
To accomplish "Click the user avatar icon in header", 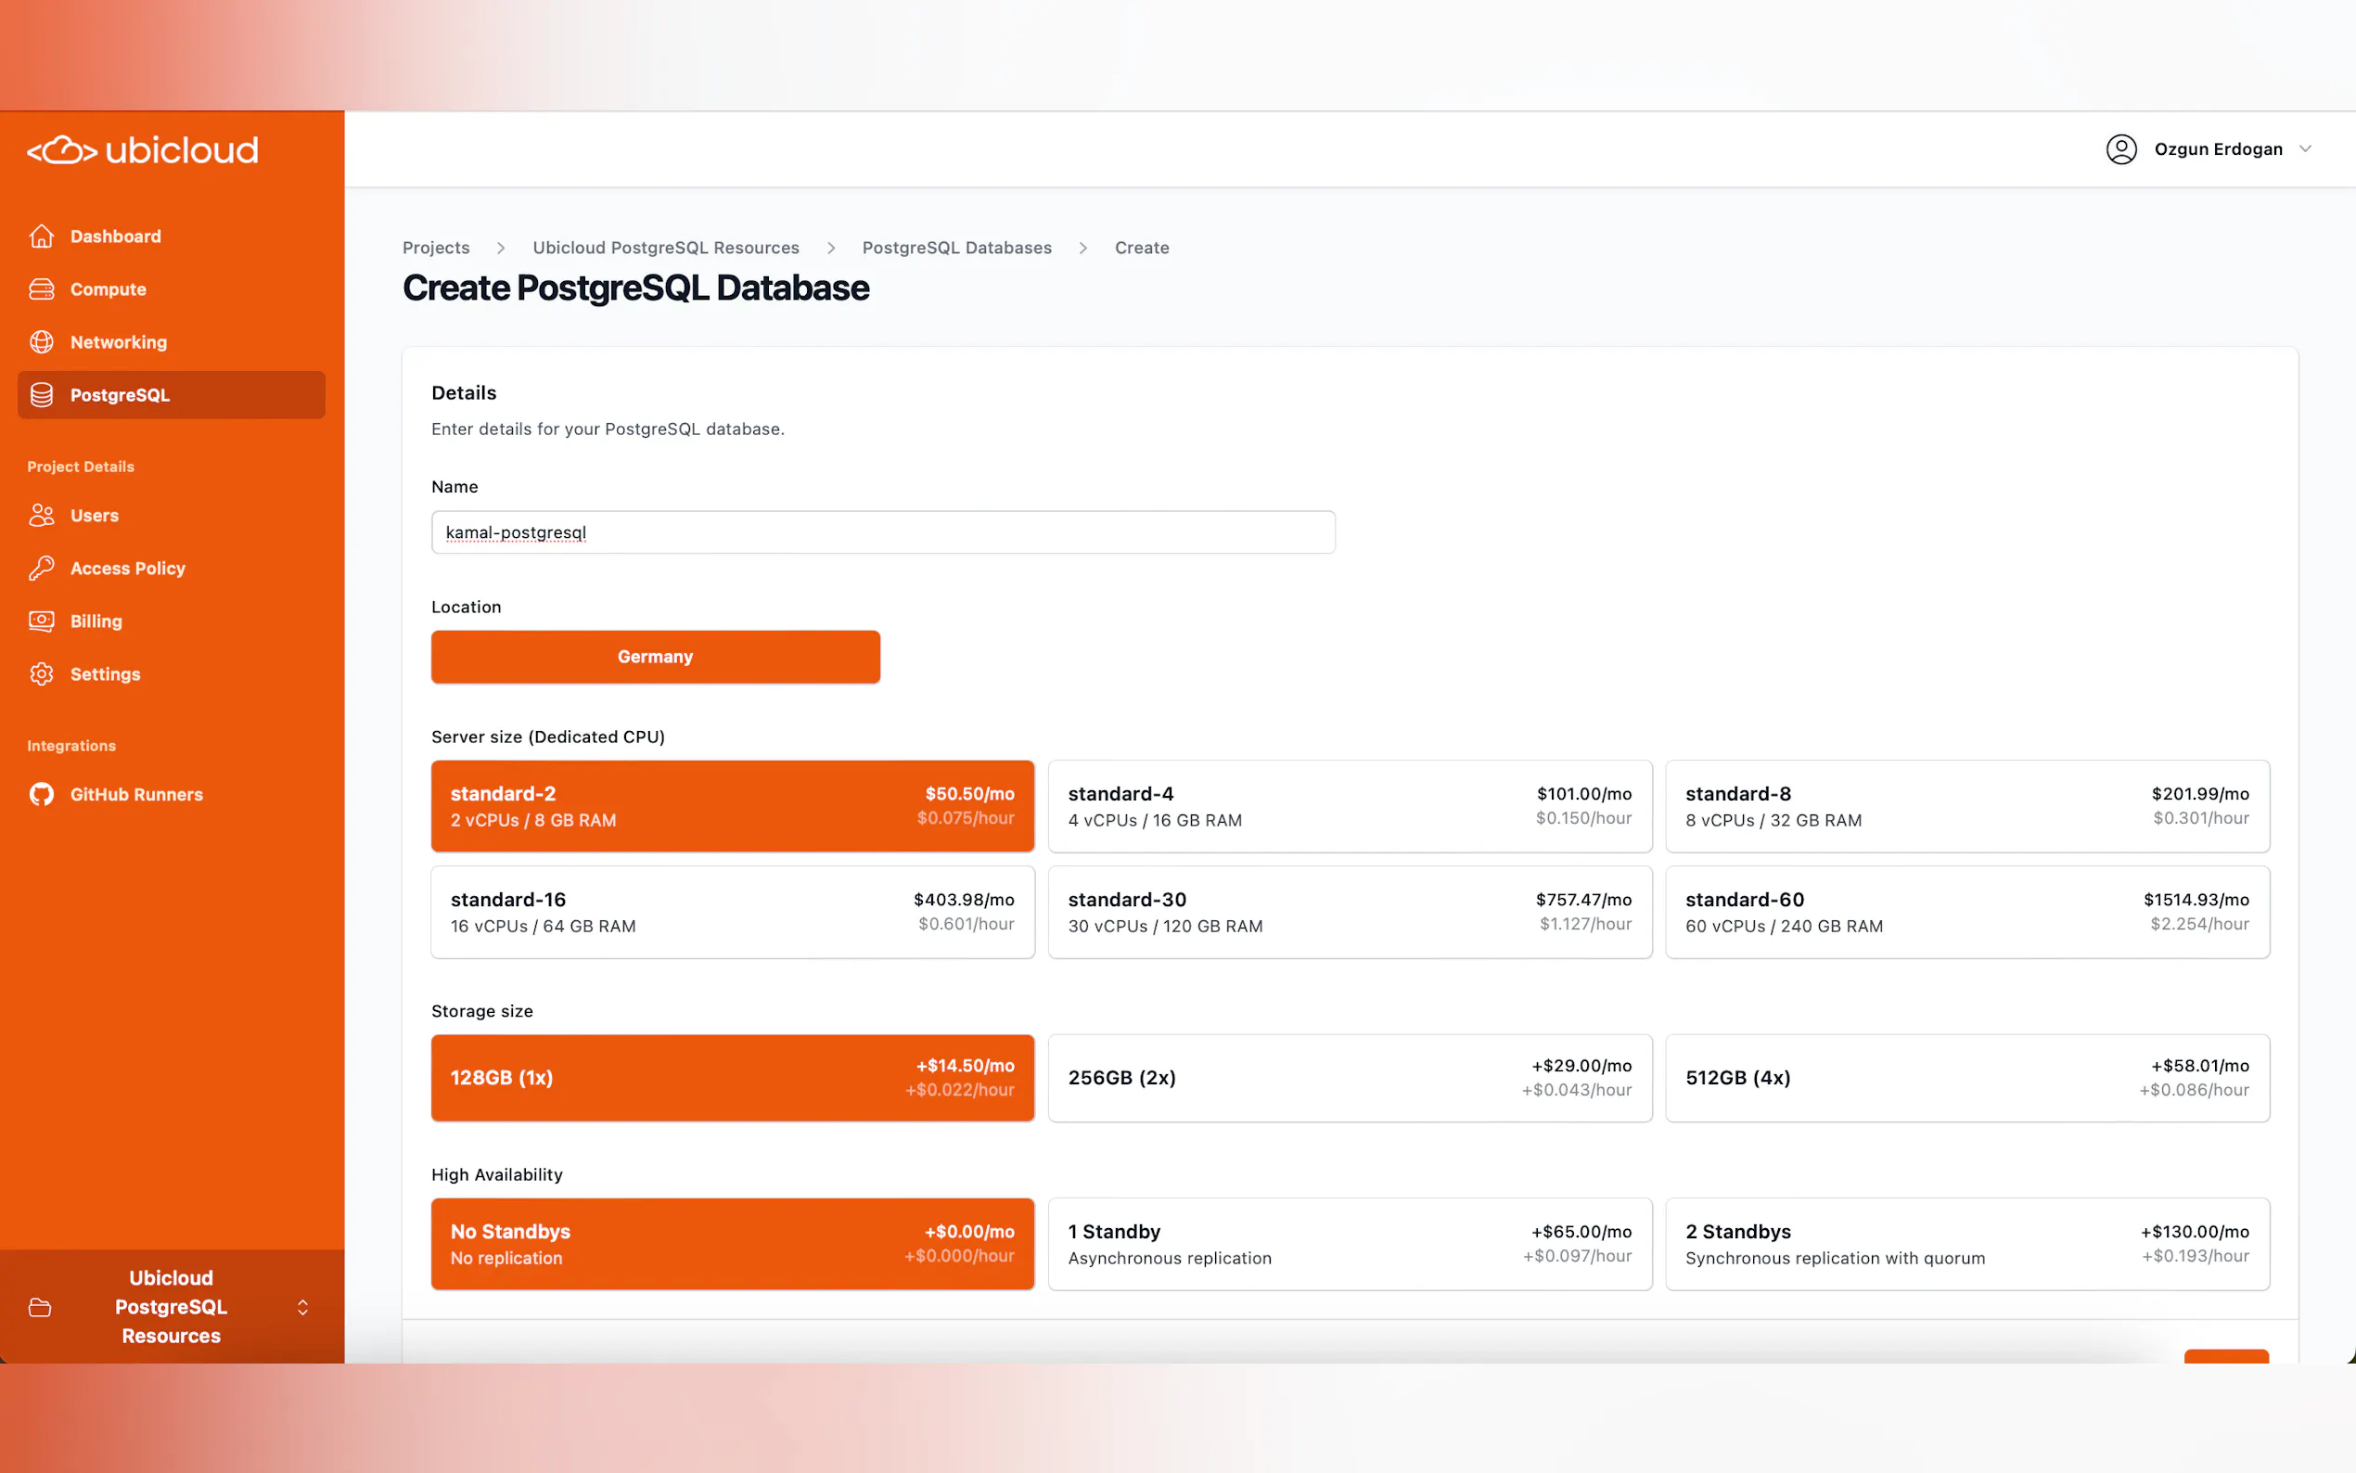I will pyautogui.click(x=2120, y=149).
